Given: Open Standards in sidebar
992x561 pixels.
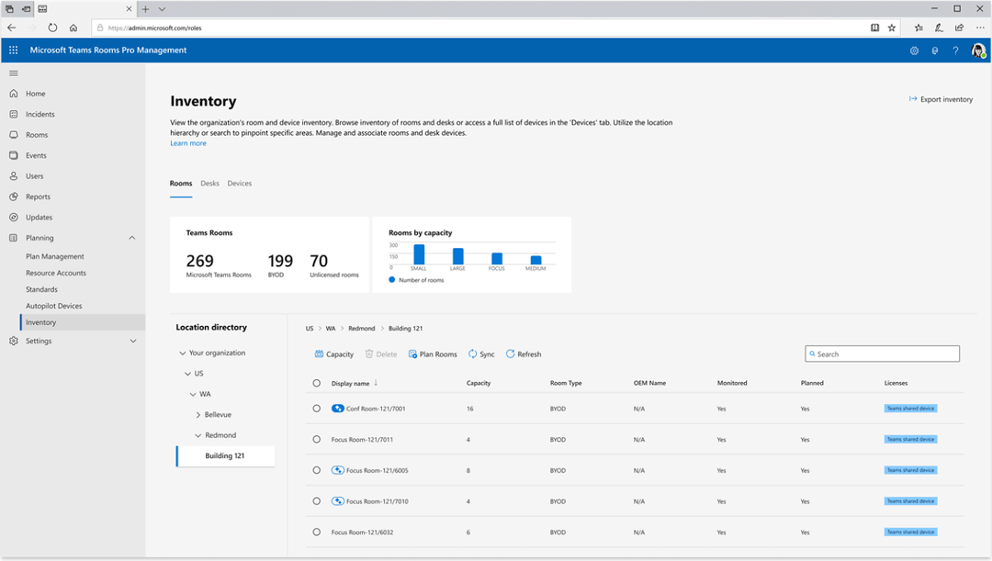Looking at the screenshot, I should 41,289.
